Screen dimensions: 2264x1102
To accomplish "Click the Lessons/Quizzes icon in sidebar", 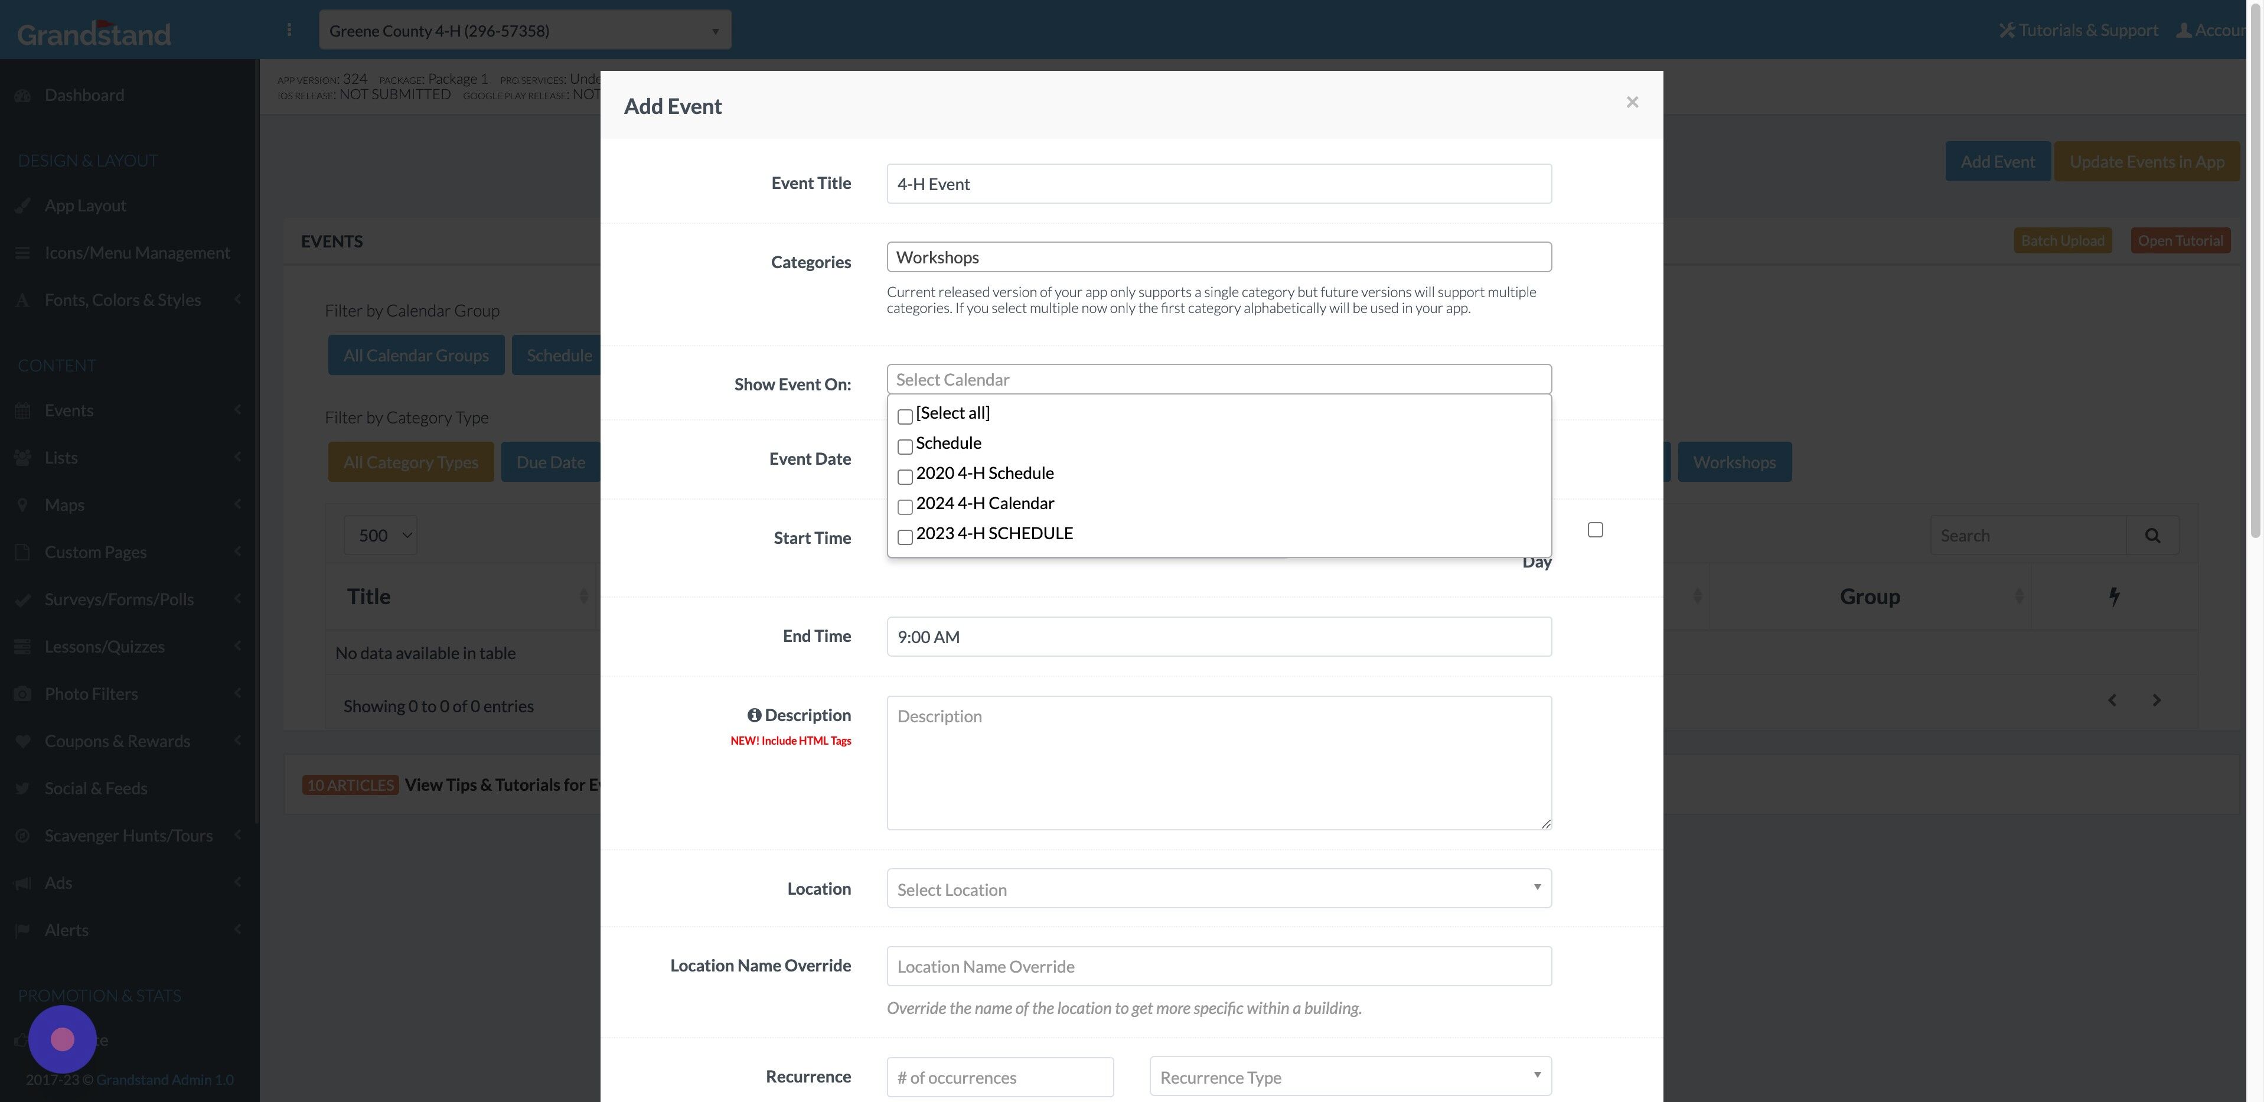I will point(23,647).
